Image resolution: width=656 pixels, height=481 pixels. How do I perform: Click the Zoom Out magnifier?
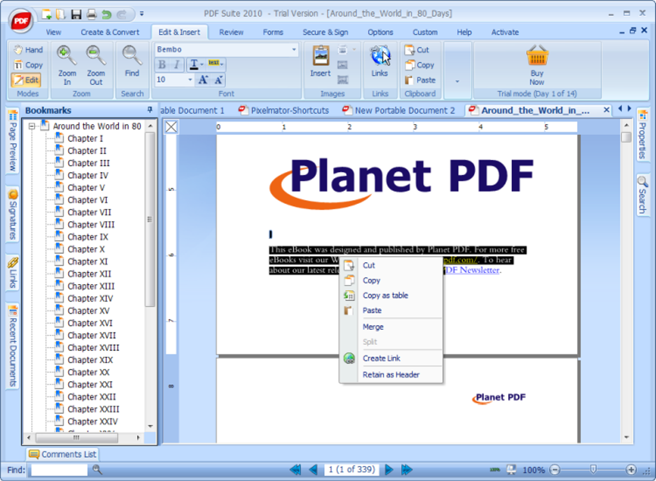tap(96, 66)
